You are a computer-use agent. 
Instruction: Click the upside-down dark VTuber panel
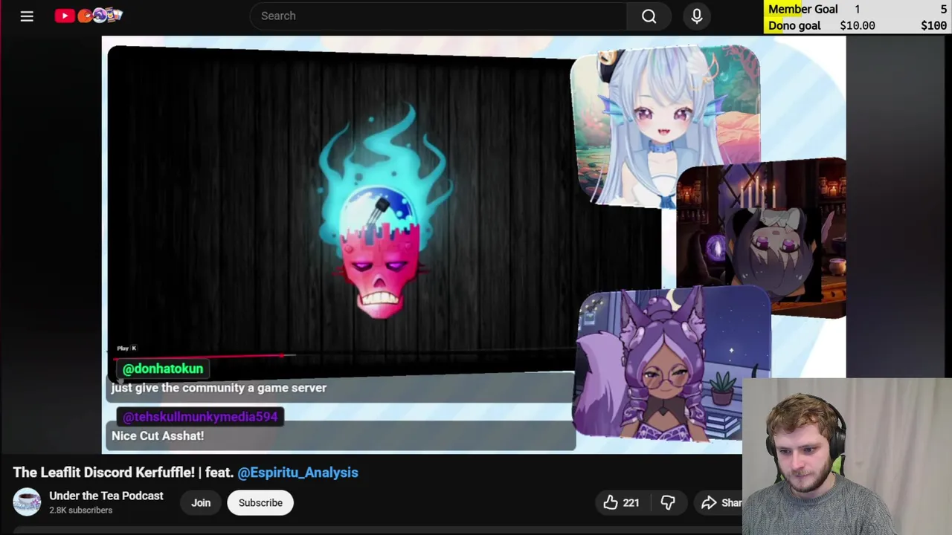coord(761,238)
